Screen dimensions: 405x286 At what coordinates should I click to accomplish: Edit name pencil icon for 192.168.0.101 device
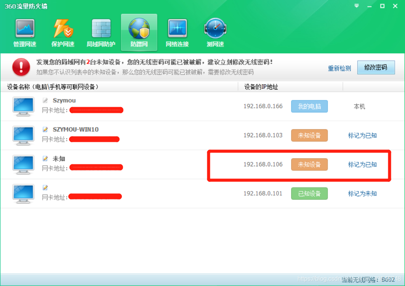[x=45, y=188]
